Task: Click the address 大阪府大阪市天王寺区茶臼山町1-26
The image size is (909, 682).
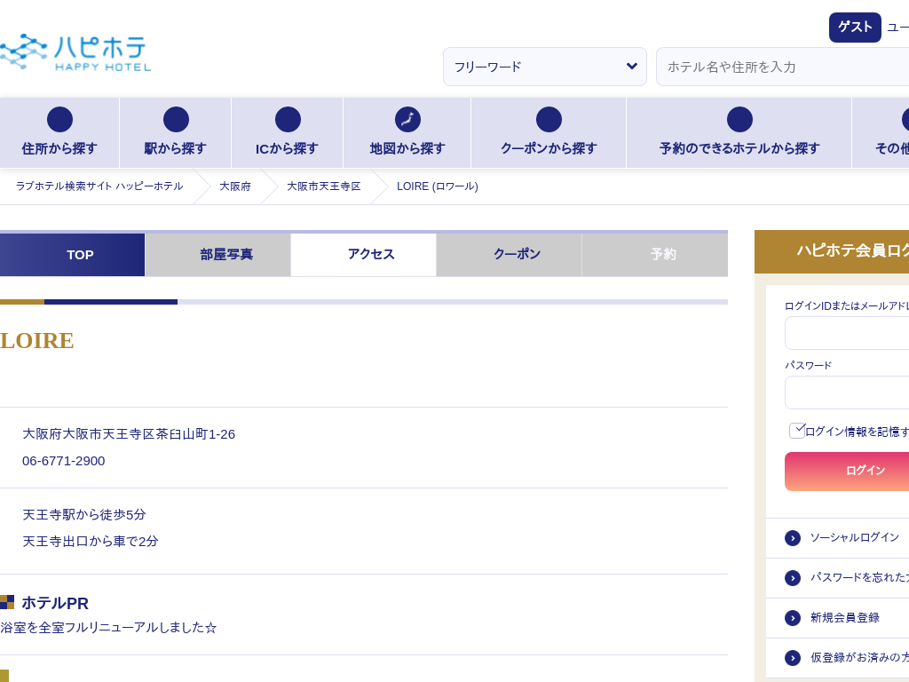Action: tap(129, 434)
